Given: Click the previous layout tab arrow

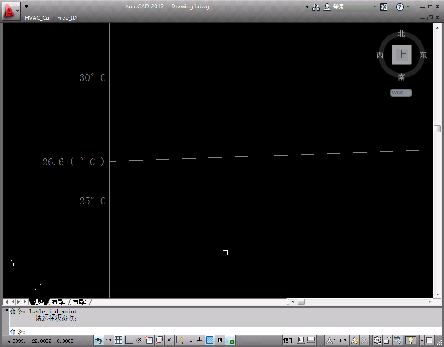Looking at the screenshot, I should pos(13,302).
